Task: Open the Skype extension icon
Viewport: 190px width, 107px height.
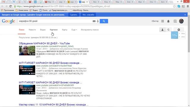Action: coord(179,6)
